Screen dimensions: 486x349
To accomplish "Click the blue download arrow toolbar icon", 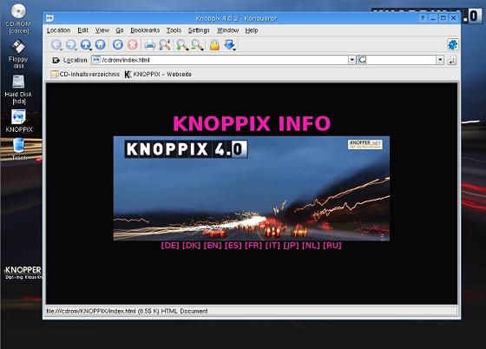I will [229, 44].
